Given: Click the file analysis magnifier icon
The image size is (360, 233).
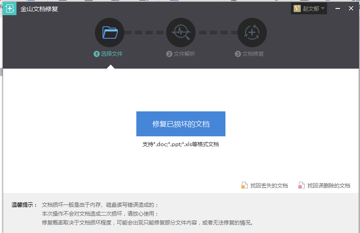Looking at the screenshot, I should pos(181,33).
